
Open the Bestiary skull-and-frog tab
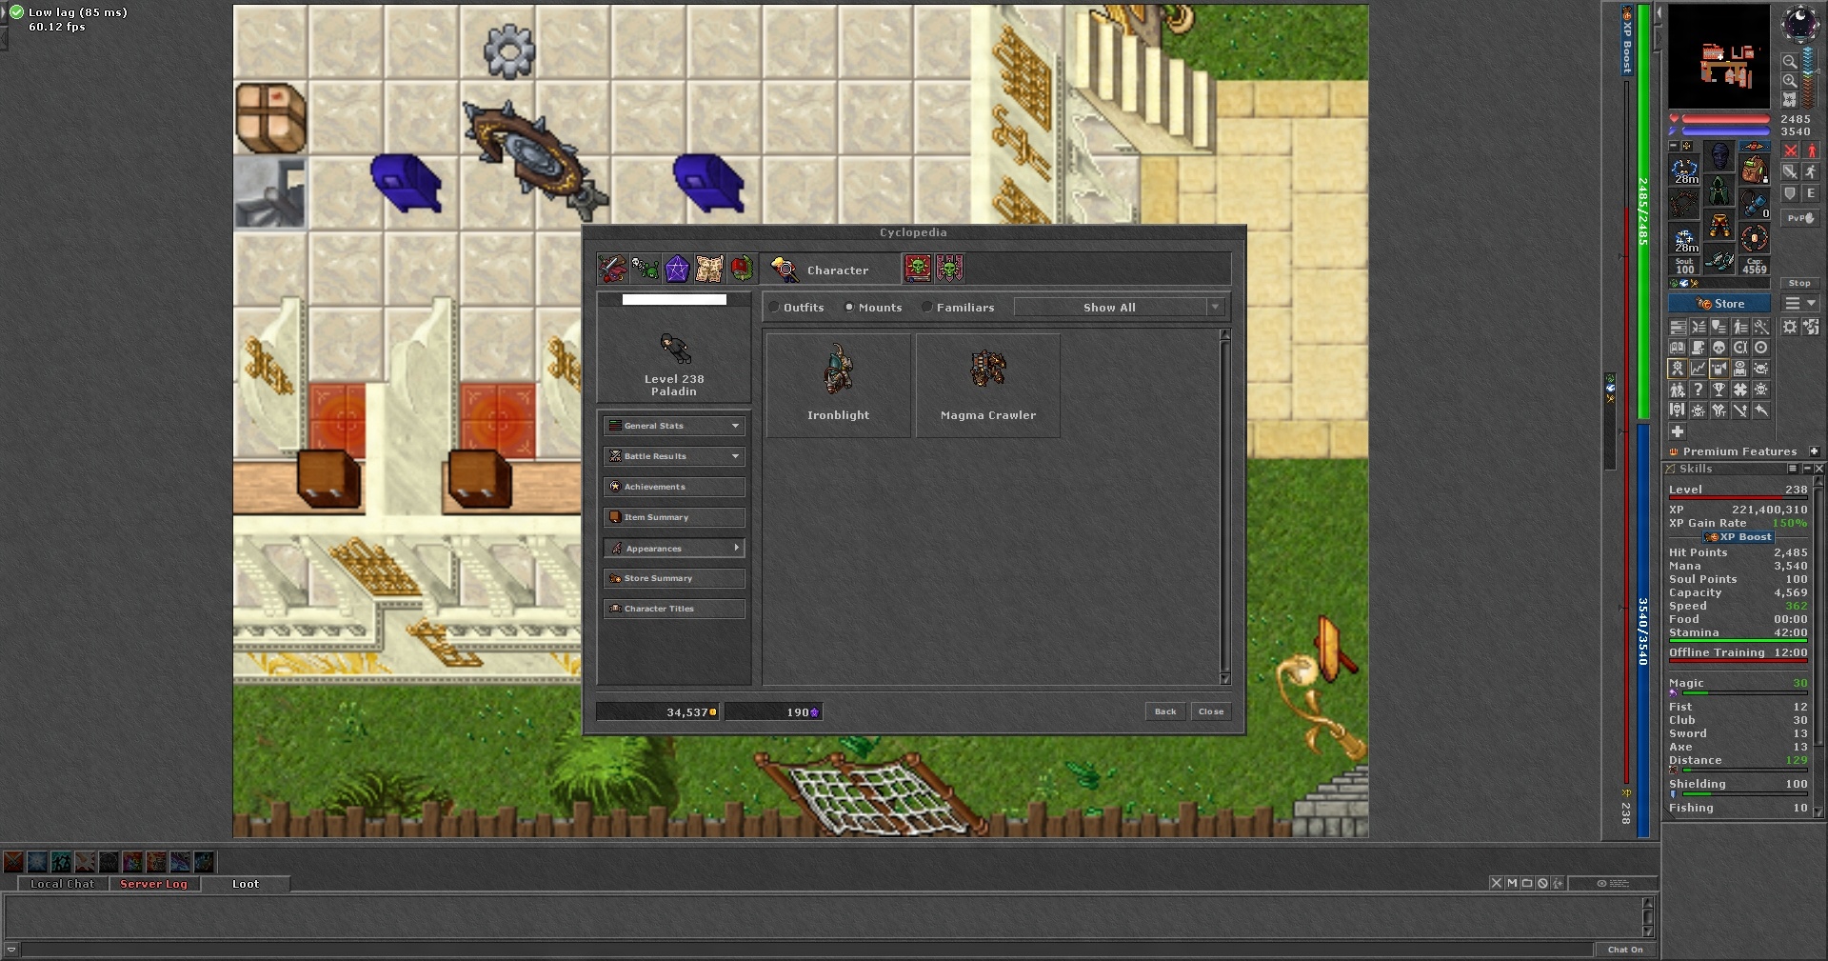tap(645, 270)
